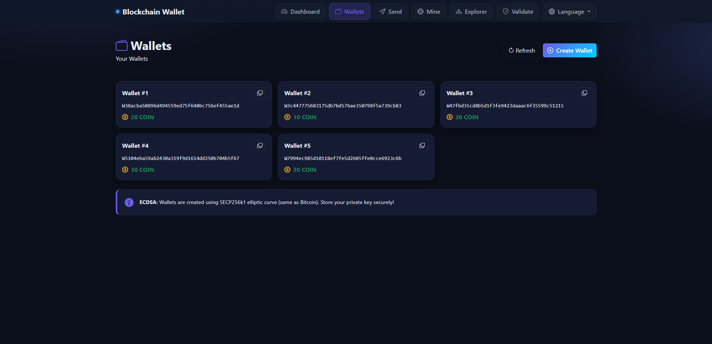Image resolution: width=712 pixels, height=344 pixels.
Task: Click the info icon in the ECDSA notice
Action: point(129,202)
